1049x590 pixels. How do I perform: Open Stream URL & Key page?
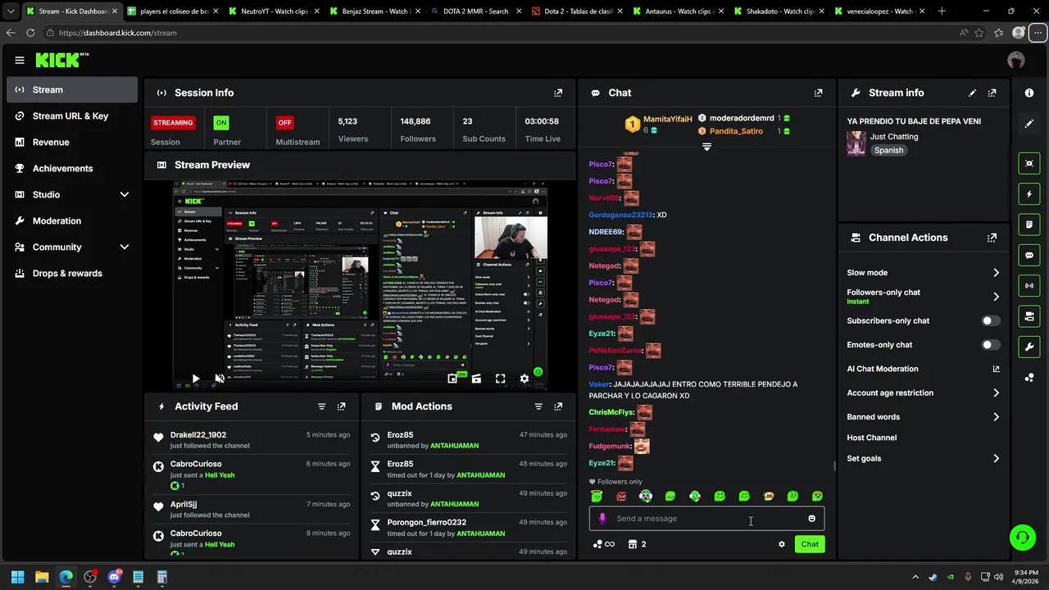[72, 116]
